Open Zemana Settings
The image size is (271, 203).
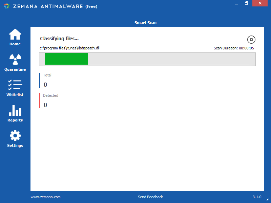(15, 139)
